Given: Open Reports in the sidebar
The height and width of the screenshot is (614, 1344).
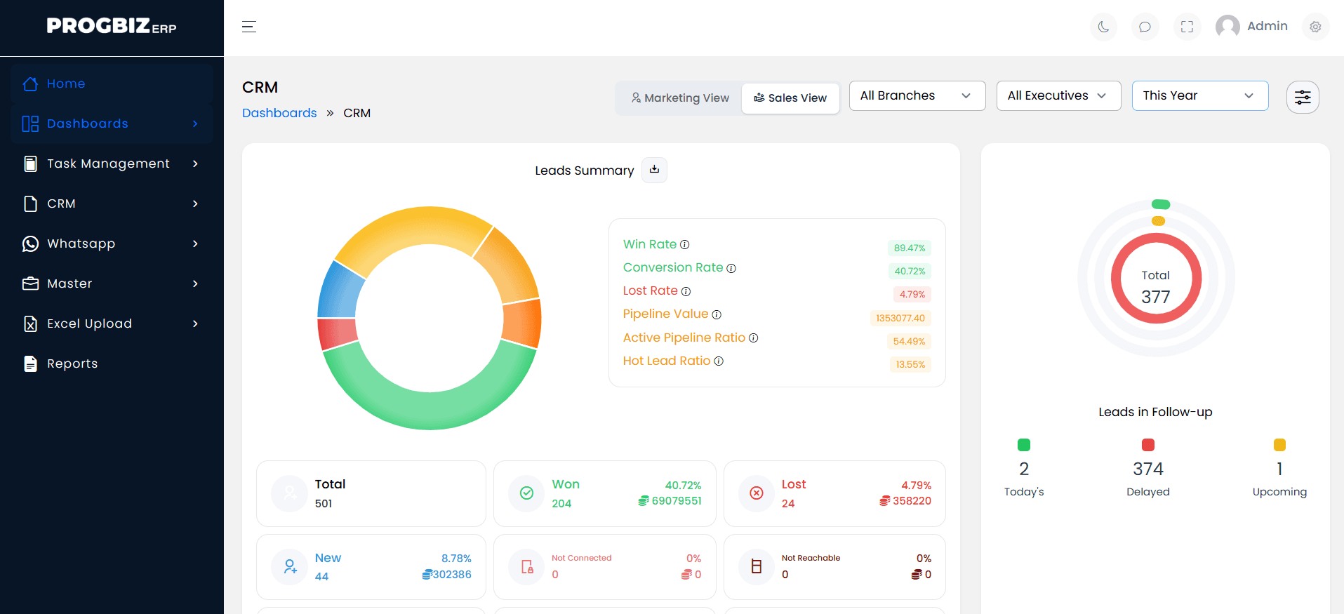Looking at the screenshot, I should pos(112,363).
